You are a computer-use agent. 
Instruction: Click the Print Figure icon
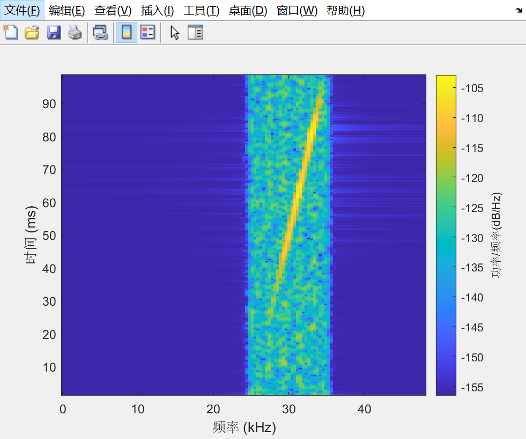pos(75,33)
